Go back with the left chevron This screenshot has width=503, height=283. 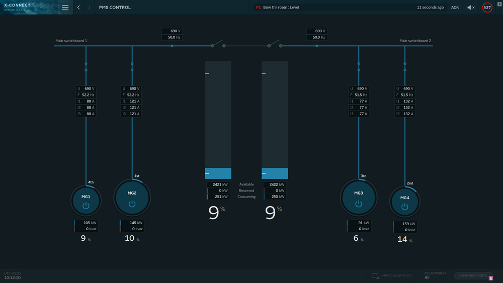78,8
